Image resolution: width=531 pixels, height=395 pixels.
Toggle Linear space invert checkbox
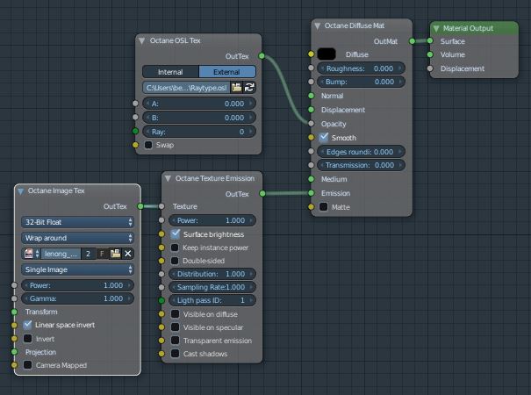pyautogui.click(x=28, y=325)
